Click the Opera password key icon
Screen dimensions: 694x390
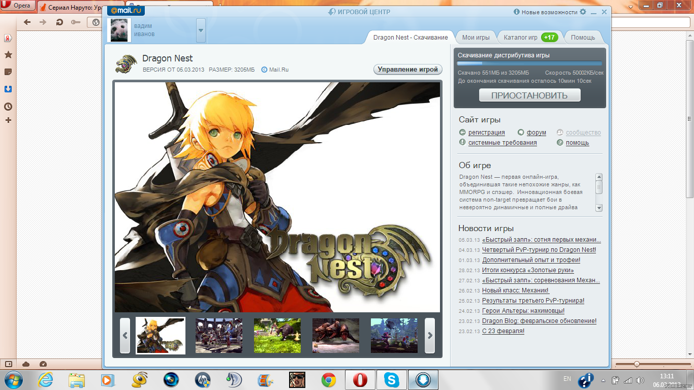pyautogui.click(x=76, y=22)
